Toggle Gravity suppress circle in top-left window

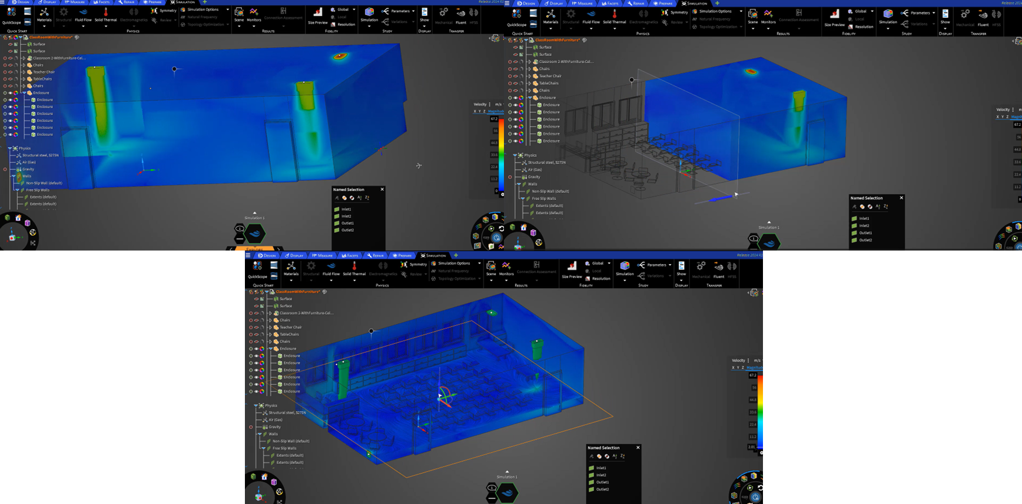(5, 169)
